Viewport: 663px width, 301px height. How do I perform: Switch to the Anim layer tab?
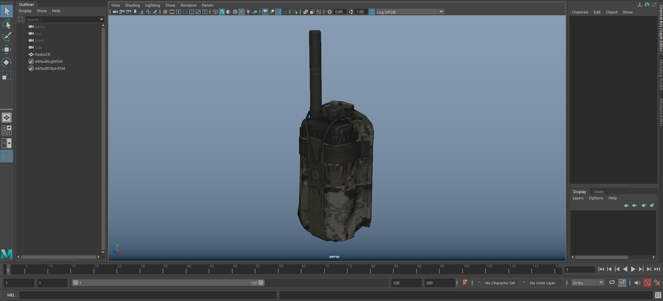599,192
